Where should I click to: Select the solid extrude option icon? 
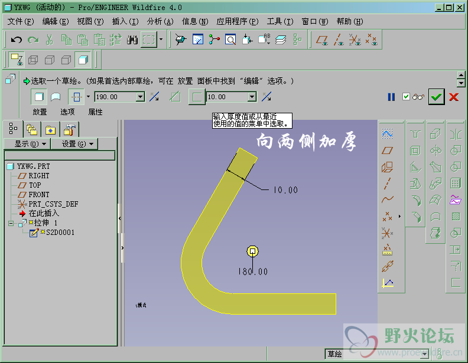tap(39, 97)
